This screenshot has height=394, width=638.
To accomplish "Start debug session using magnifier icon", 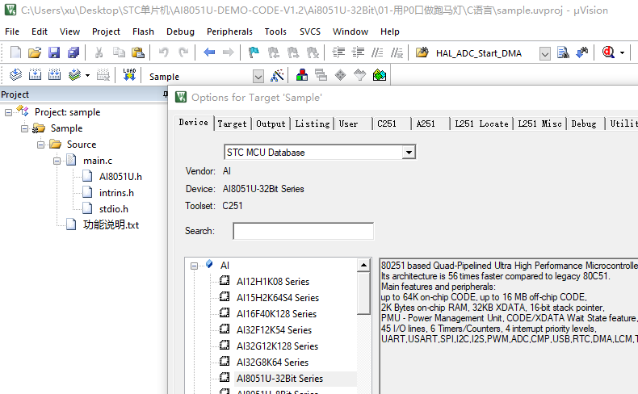I will (607, 52).
